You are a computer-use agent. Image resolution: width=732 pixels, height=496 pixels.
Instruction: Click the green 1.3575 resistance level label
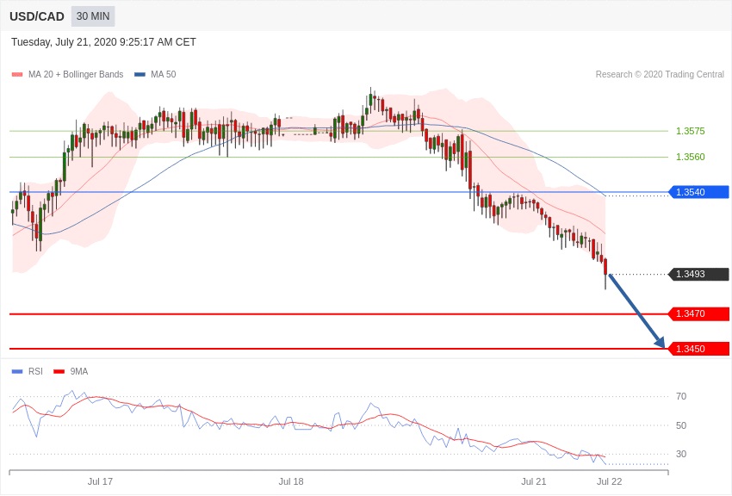690,131
